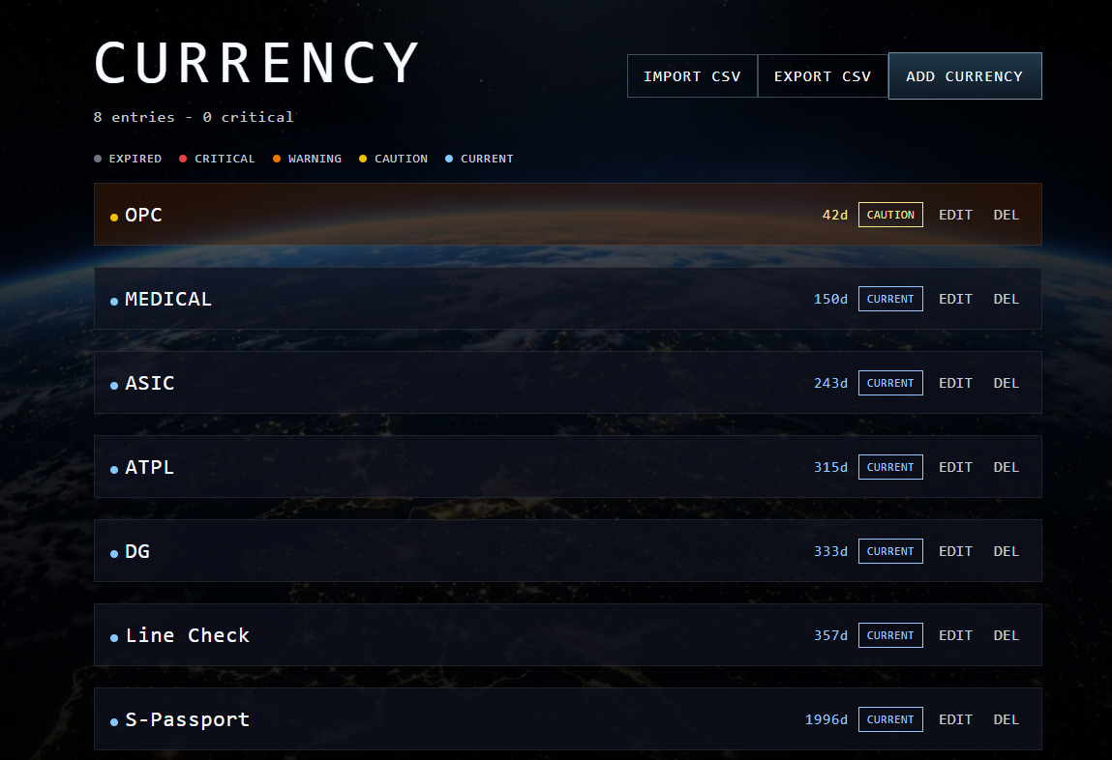The height and width of the screenshot is (760, 1112).
Task: Click the 315d days remaining value
Action: click(830, 467)
